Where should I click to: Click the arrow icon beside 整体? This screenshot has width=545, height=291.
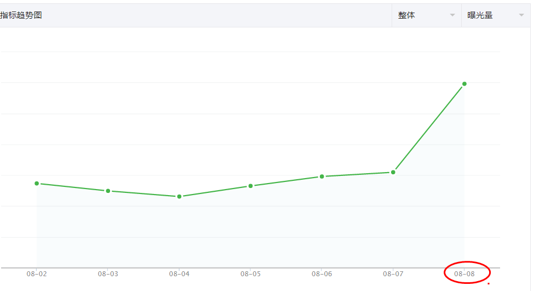(x=452, y=15)
